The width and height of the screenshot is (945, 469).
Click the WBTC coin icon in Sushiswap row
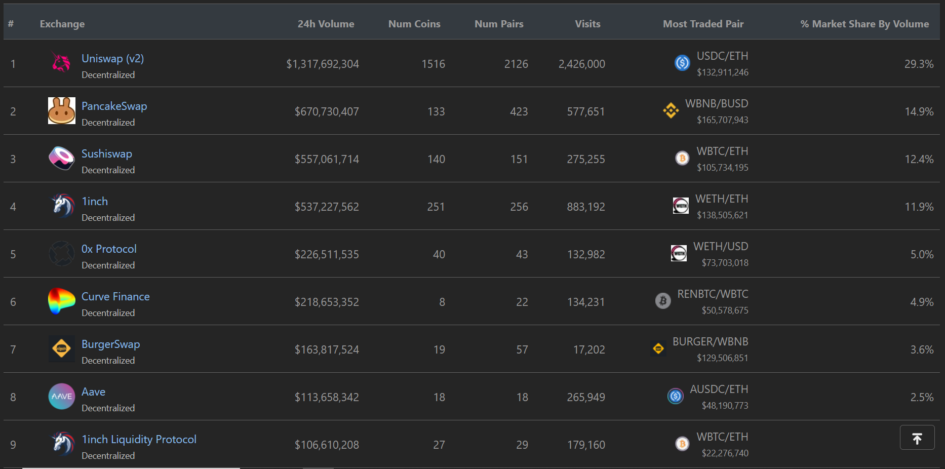pos(682,158)
